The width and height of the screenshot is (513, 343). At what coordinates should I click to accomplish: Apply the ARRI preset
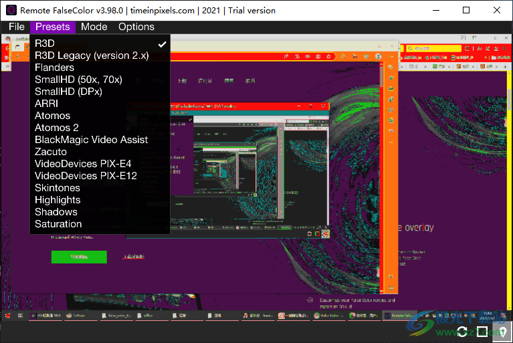pyautogui.click(x=100, y=104)
